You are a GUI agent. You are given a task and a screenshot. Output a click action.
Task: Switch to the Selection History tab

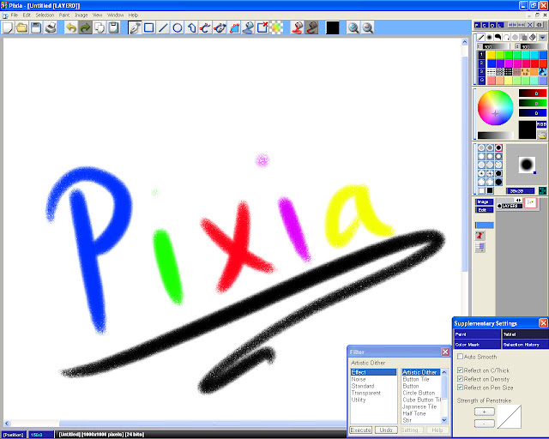pos(525,345)
